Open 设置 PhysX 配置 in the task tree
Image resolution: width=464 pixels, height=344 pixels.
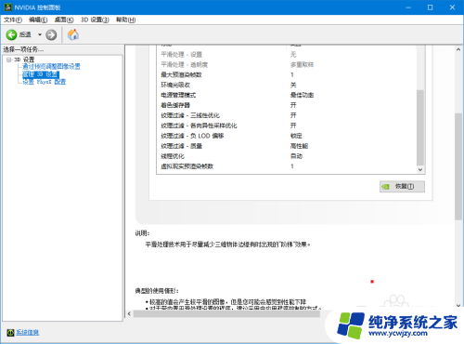45,82
